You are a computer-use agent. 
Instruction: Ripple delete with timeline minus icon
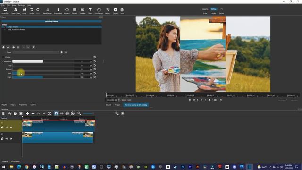pyautogui.click(x=33, y=113)
